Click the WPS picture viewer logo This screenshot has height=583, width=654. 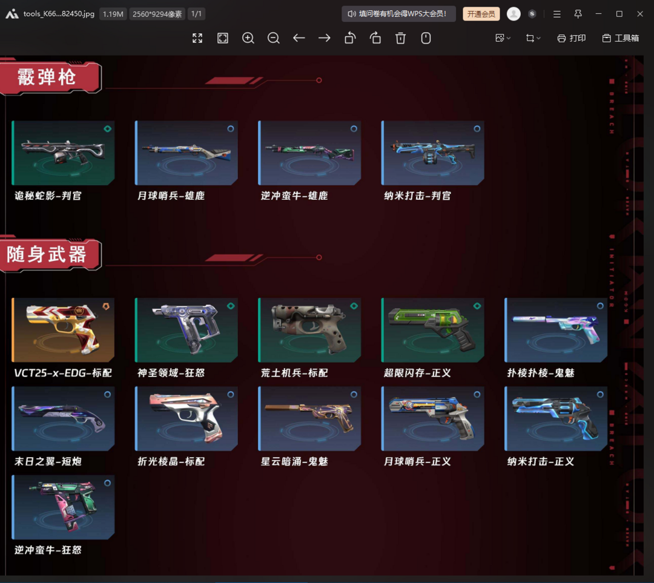(12, 14)
